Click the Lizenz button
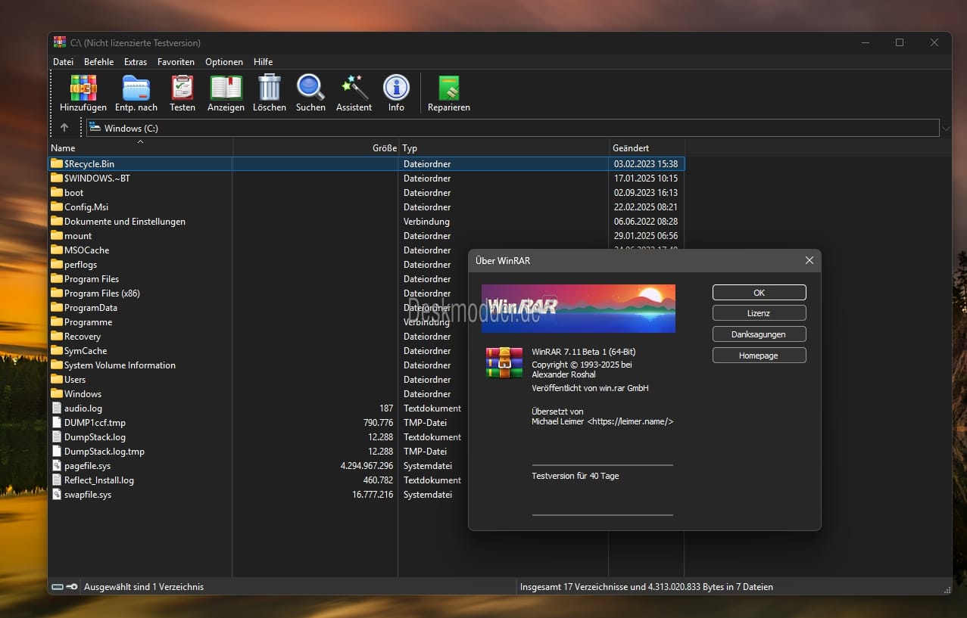This screenshot has width=967, height=618. point(759,313)
